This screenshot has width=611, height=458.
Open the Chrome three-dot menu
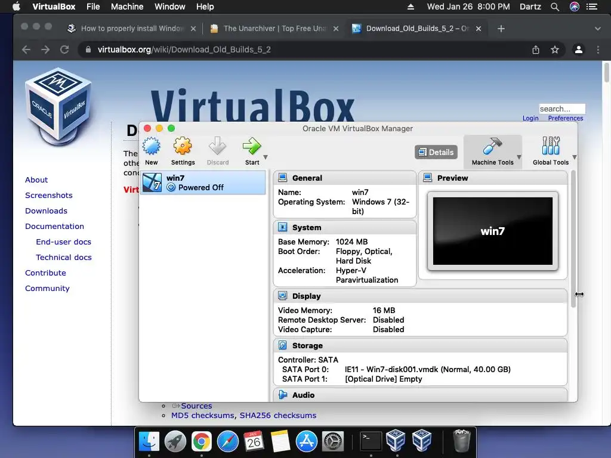pos(598,49)
